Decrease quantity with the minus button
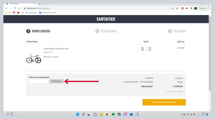 coord(142,49)
